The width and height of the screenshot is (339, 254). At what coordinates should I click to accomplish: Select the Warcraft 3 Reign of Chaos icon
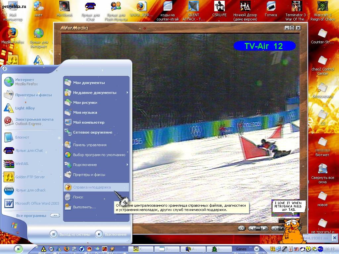click(x=322, y=11)
